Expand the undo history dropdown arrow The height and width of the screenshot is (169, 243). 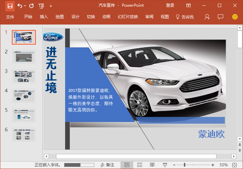coord(25,6)
